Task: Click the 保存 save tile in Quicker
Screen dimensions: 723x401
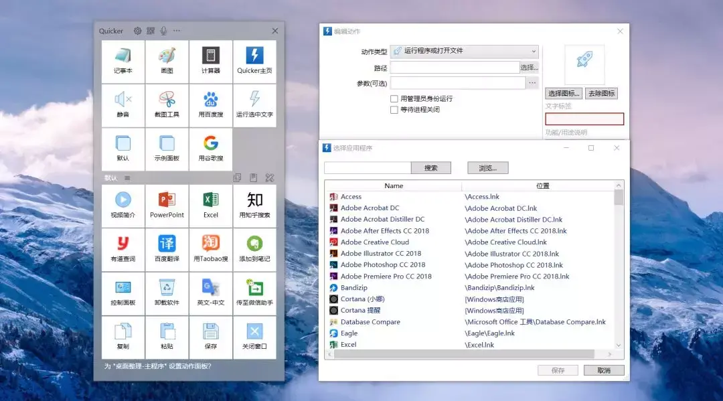Action: (211, 337)
